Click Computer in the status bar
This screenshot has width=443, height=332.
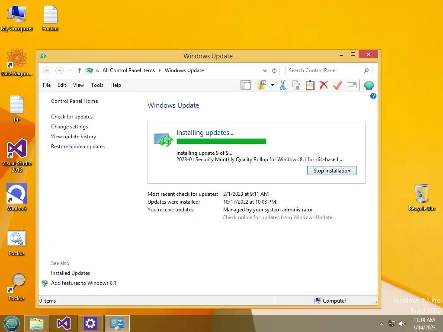[x=330, y=301]
